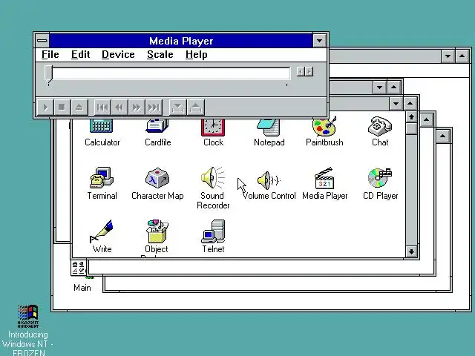475x356 pixels.
Task: Click the Eject button in Media Player
Action: click(x=79, y=107)
